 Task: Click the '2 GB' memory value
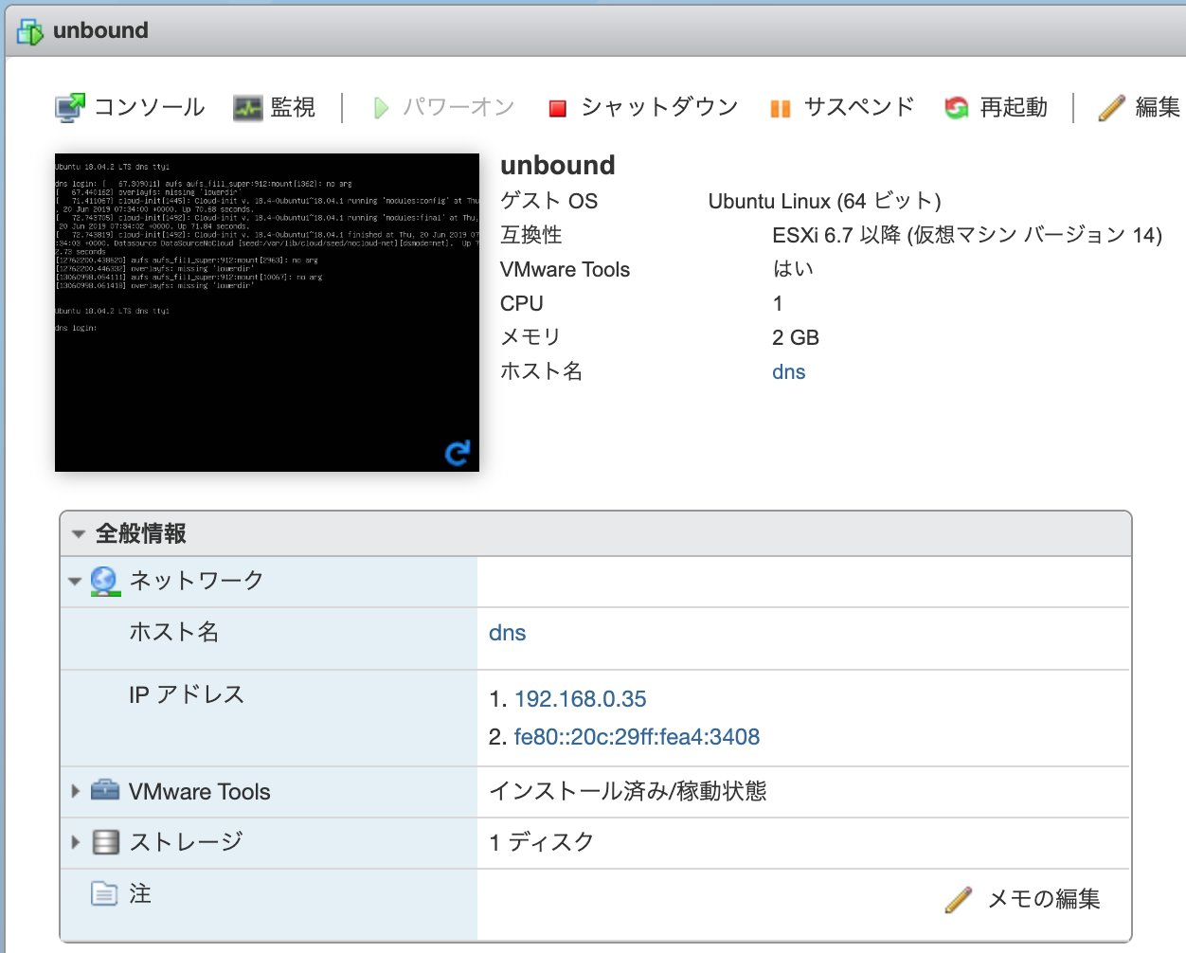point(796,338)
